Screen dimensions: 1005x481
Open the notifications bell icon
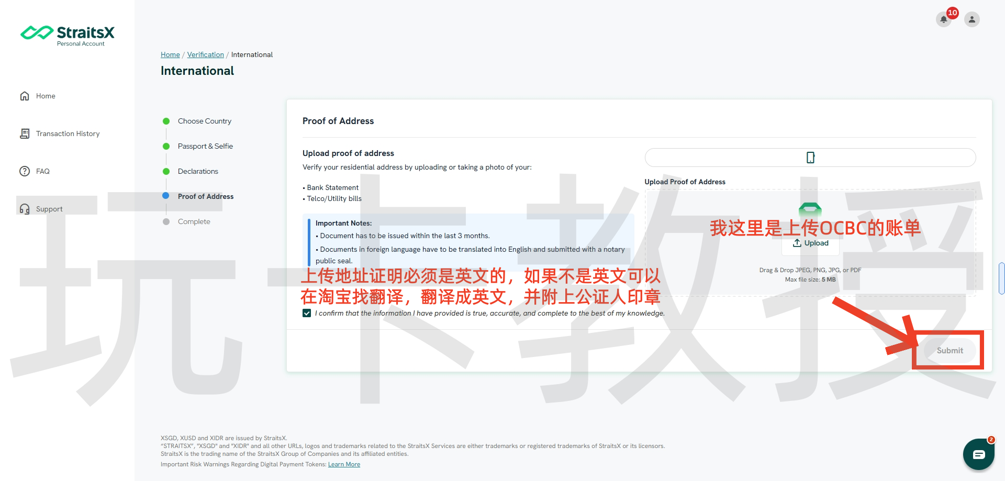click(x=943, y=19)
